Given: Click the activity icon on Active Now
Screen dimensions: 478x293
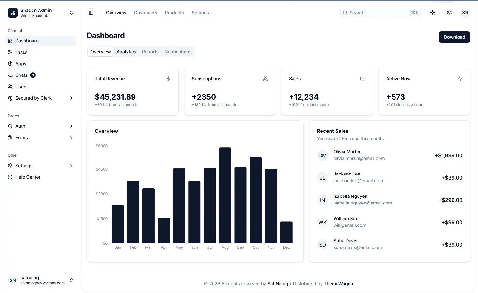Looking at the screenshot, I should tap(460, 79).
